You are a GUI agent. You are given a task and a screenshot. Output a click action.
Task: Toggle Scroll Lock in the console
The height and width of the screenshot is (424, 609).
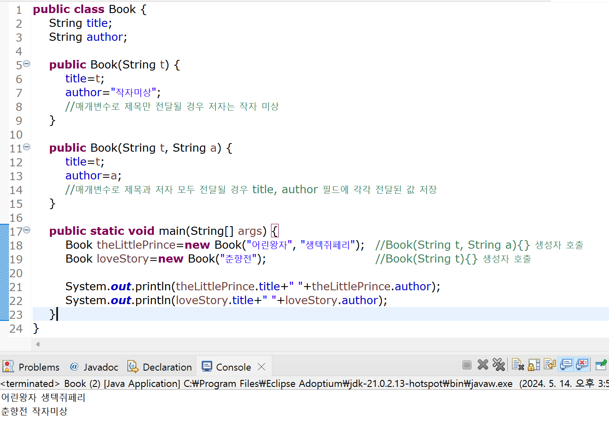534,364
